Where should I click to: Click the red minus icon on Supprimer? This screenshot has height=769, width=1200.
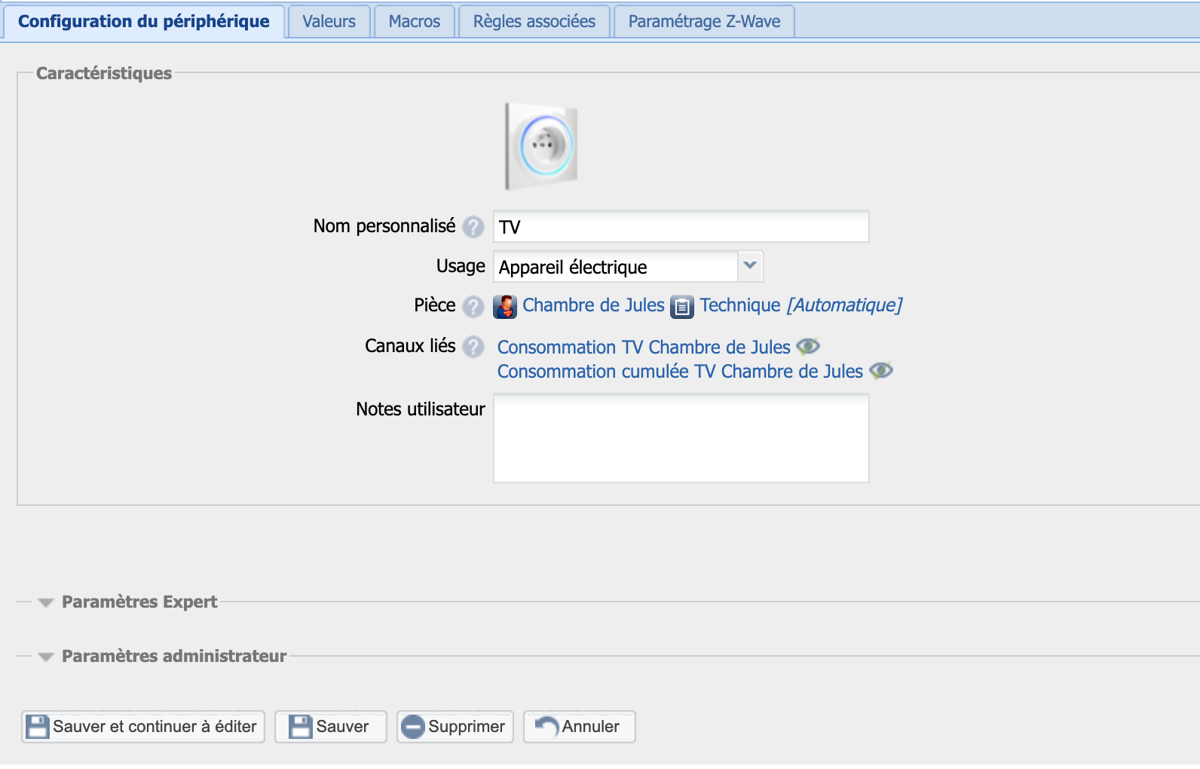click(x=413, y=727)
